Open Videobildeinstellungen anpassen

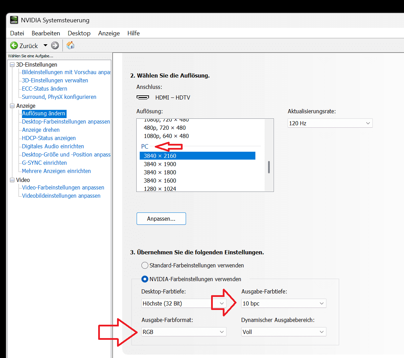[61, 196]
